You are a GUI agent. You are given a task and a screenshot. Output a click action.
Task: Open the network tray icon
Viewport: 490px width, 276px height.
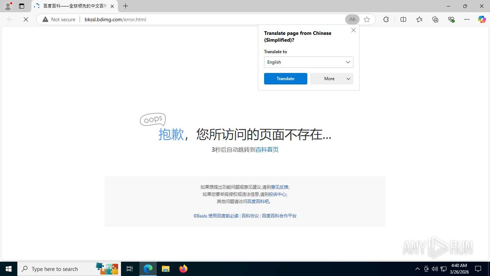(444, 269)
